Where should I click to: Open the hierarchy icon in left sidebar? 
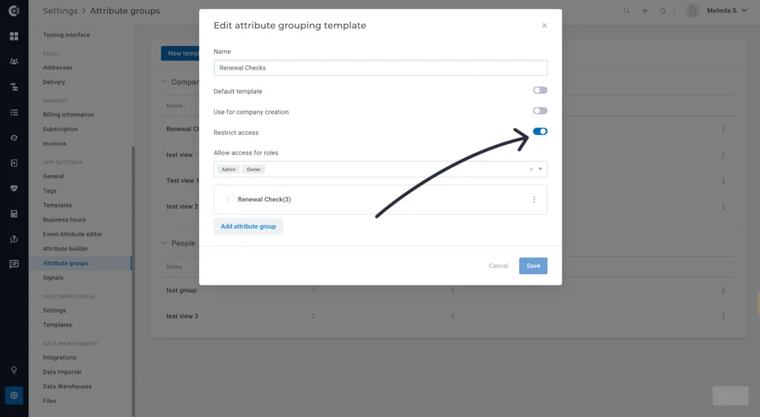tap(14, 87)
